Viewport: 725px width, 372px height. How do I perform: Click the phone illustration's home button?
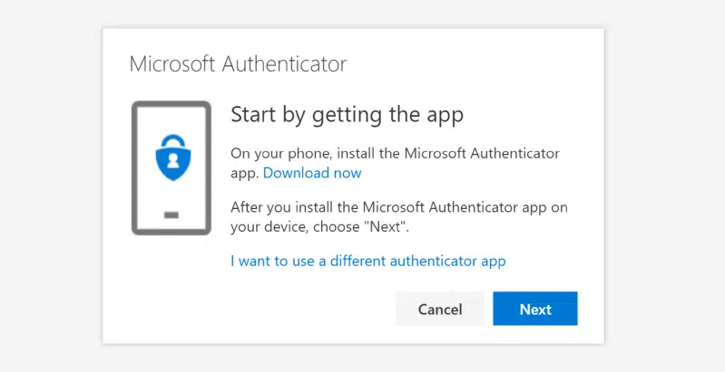171,215
